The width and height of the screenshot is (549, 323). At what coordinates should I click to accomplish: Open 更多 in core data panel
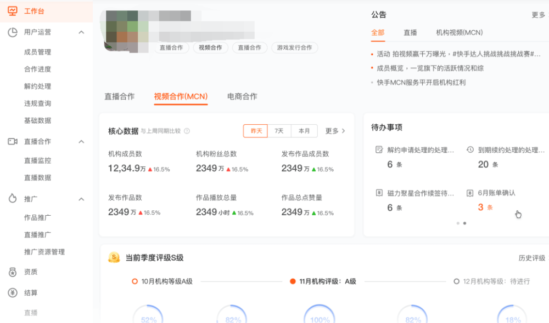pos(335,131)
